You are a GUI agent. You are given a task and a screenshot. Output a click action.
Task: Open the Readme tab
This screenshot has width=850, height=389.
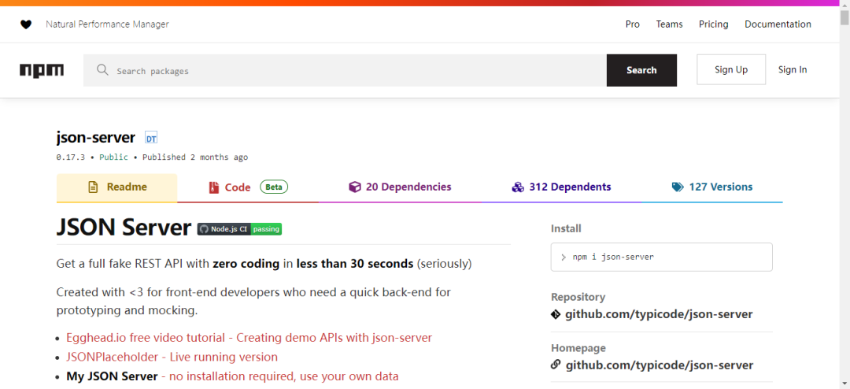coord(117,187)
